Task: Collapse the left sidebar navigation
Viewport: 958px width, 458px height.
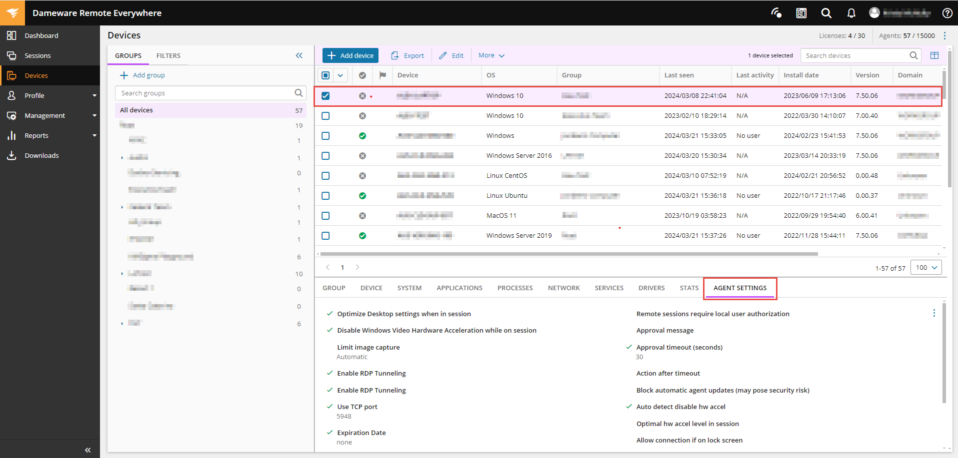Action: click(x=87, y=450)
